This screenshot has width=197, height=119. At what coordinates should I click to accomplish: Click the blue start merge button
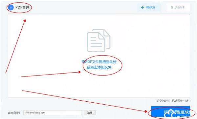point(170,112)
